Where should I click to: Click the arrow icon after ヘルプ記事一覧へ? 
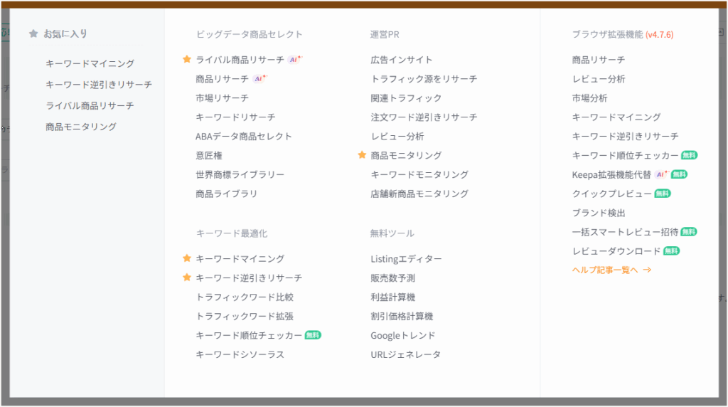[x=647, y=270]
